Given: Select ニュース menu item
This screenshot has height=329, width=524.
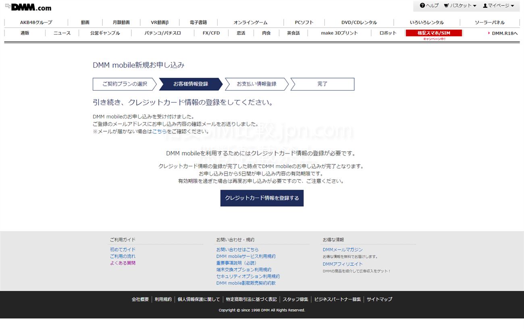Looking at the screenshot, I should (62, 33).
